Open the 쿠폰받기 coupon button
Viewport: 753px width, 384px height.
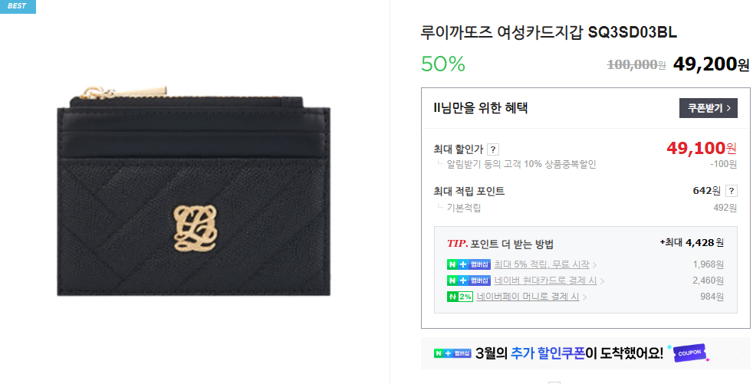coord(709,108)
